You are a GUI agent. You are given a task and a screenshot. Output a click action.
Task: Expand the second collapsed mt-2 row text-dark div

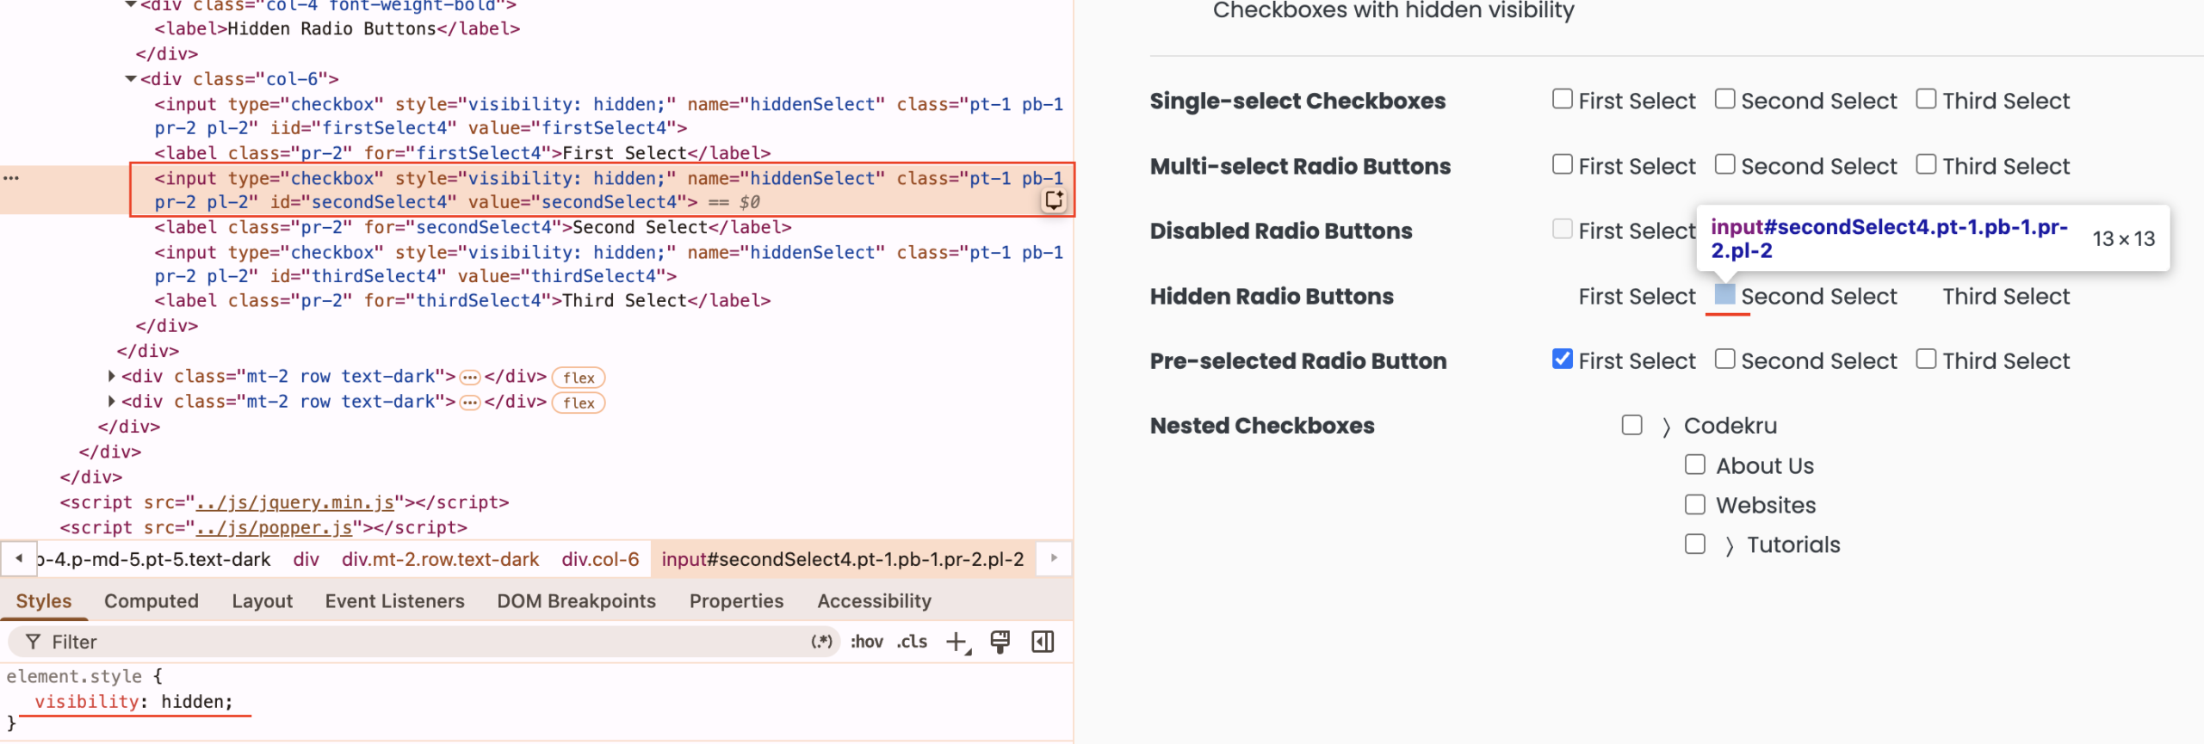[x=112, y=401]
